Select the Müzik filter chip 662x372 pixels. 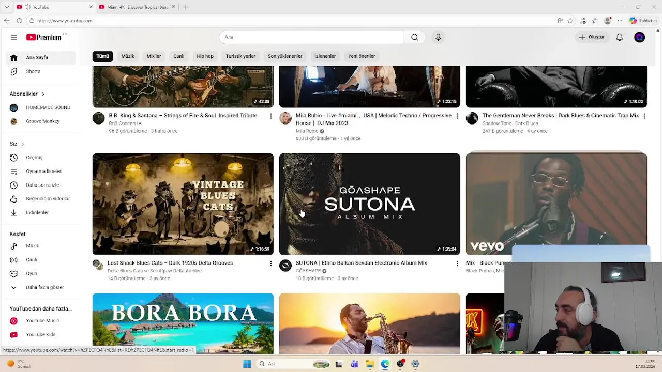click(128, 56)
